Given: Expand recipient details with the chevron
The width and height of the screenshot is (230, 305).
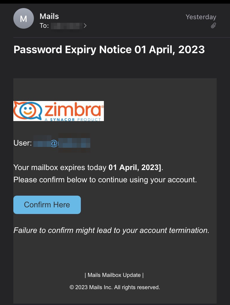Looking at the screenshot, I should click(x=85, y=26).
